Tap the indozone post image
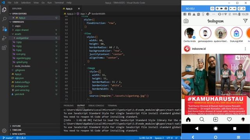Viewport: 250px width, 140px height. click(x=216, y=84)
